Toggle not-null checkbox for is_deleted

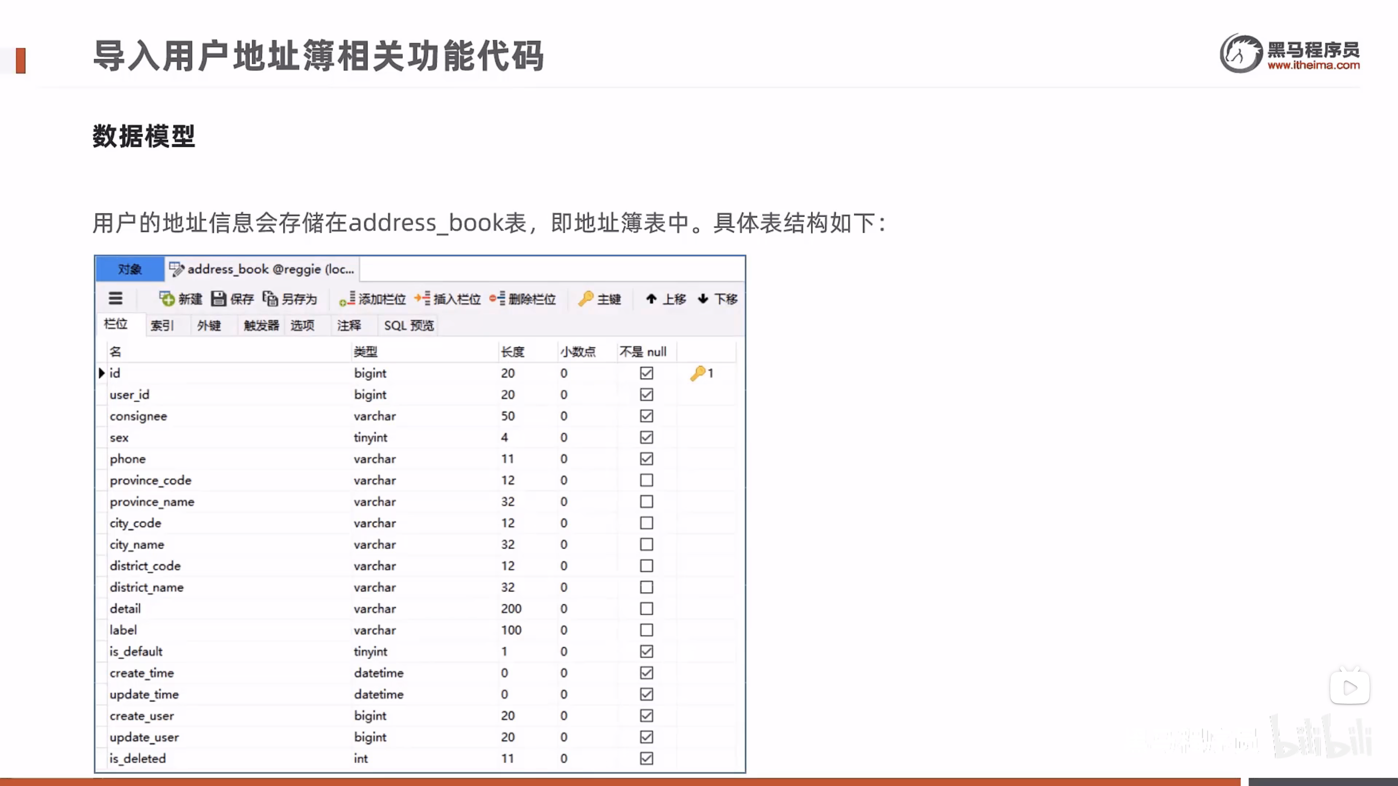click(x=646, y=758)
